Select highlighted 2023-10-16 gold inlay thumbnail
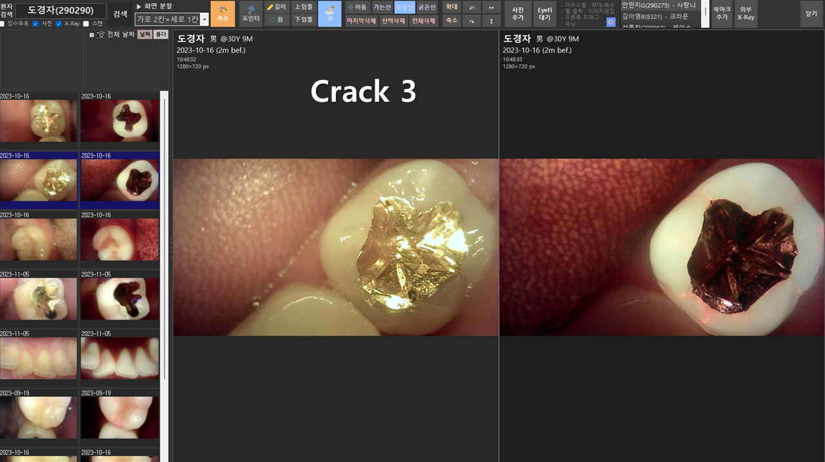825x462 pixels. [x=39, y=180]
